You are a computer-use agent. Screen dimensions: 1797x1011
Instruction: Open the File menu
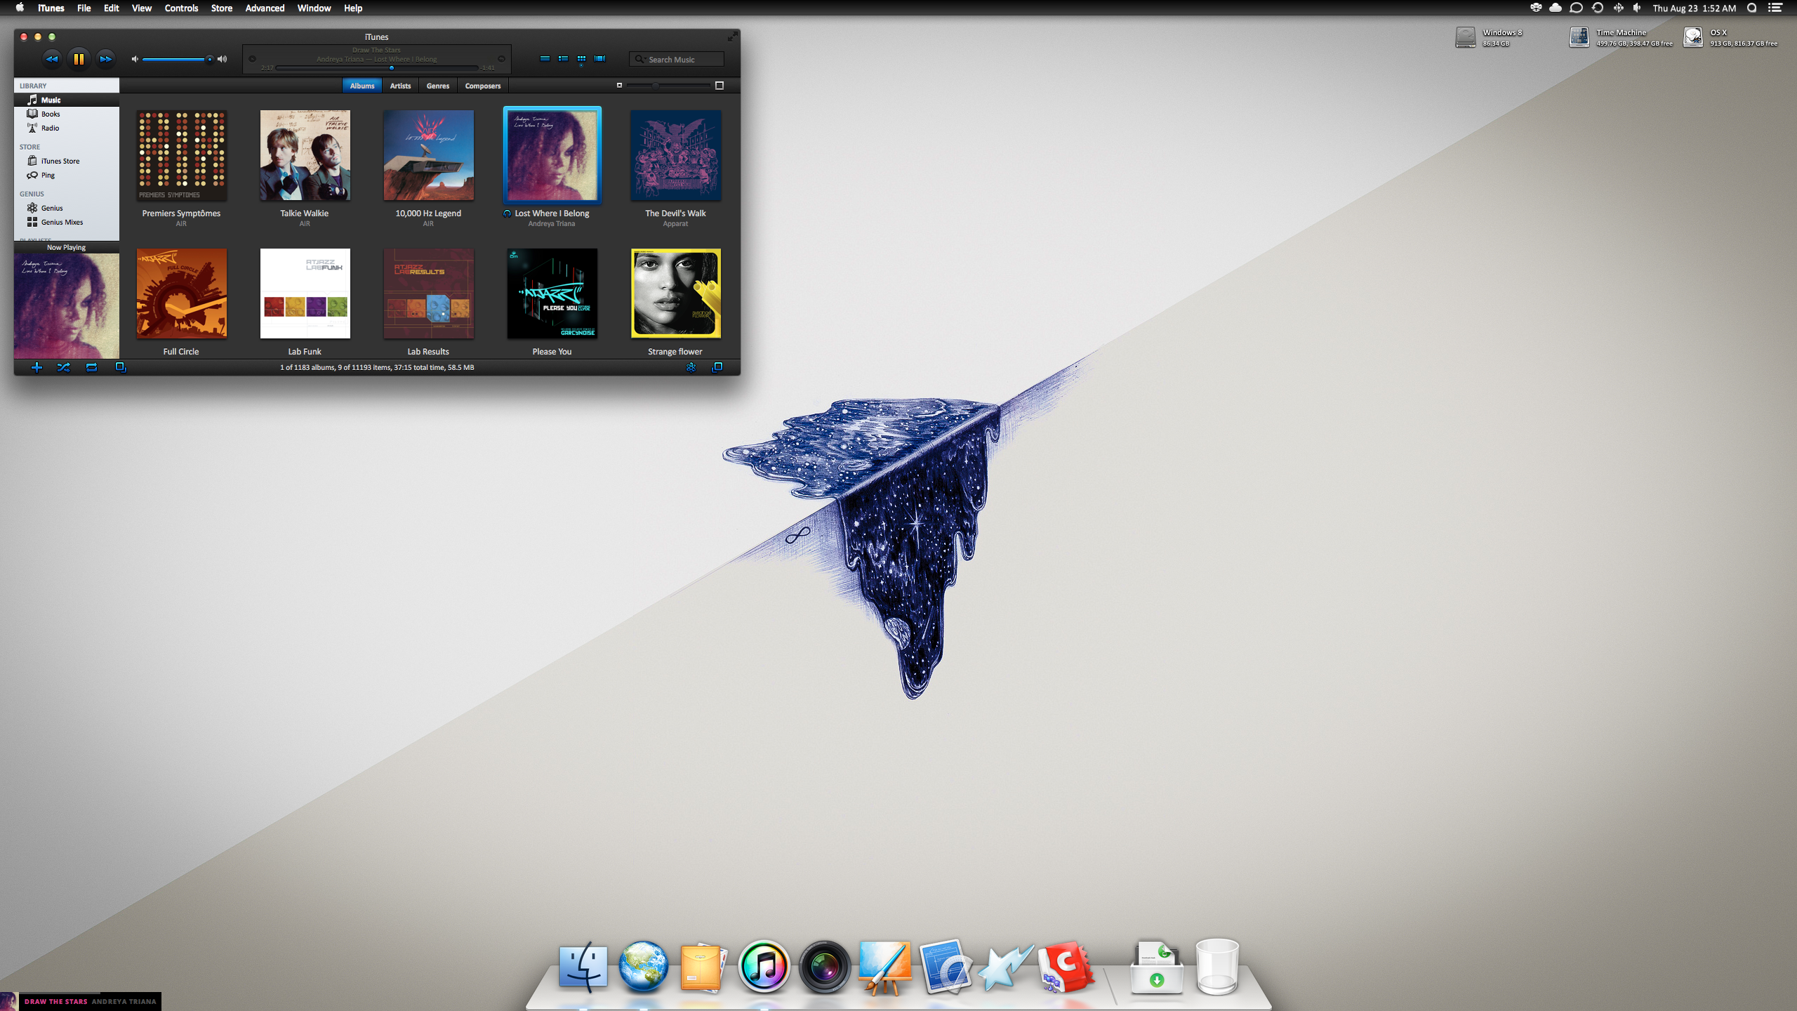coord(84,8)
